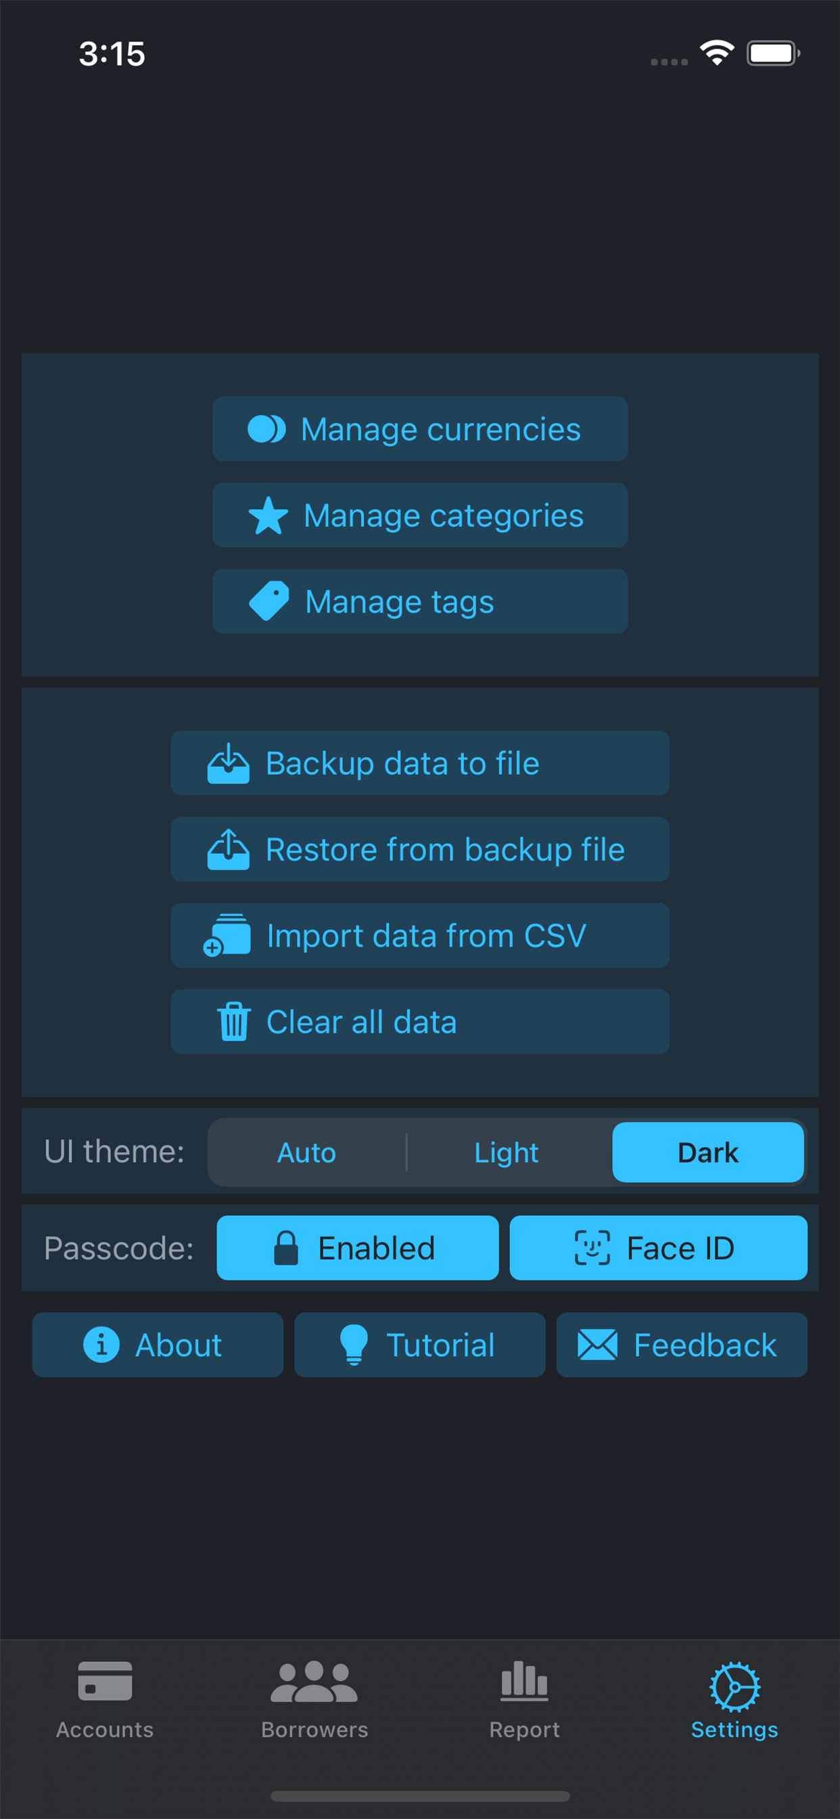The width and height of the screenshot is (840, 1819).
Task: Toggle the passcode Enabled button
Action: coord(357,1248)
